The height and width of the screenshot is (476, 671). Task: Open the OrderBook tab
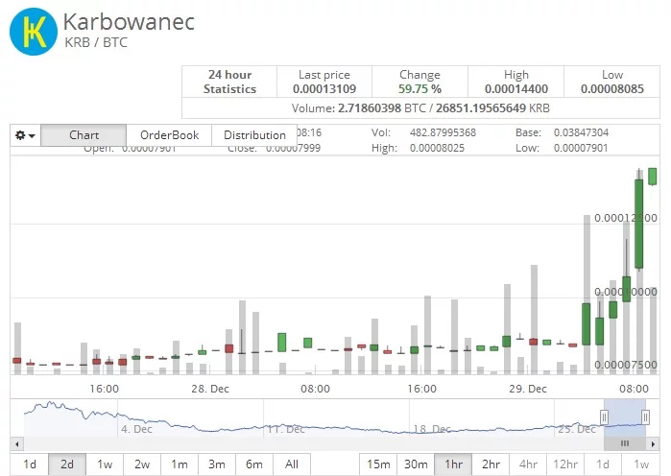pyautogui.click(x=169, y=135)
